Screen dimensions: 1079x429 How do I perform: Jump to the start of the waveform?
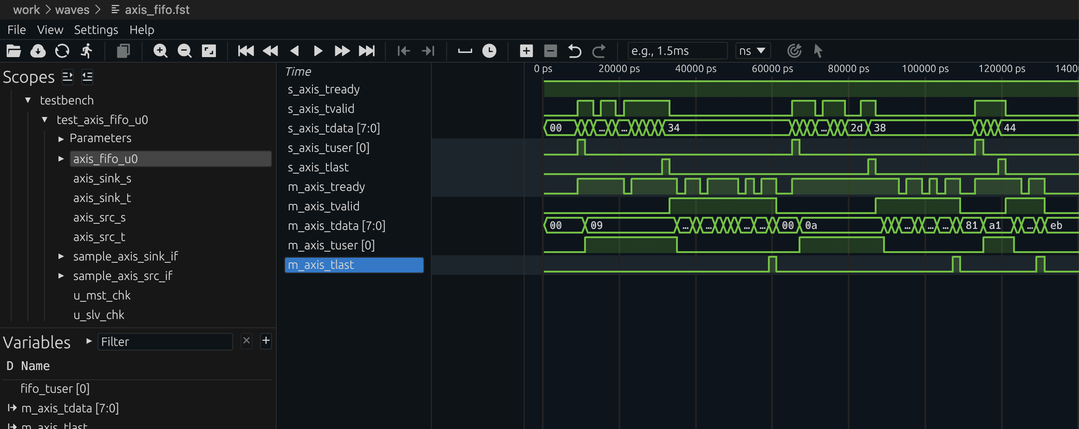pos(246,51)
